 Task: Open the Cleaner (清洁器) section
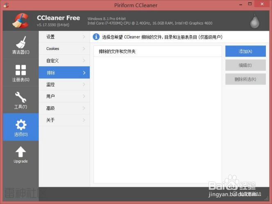pos(20,45)
